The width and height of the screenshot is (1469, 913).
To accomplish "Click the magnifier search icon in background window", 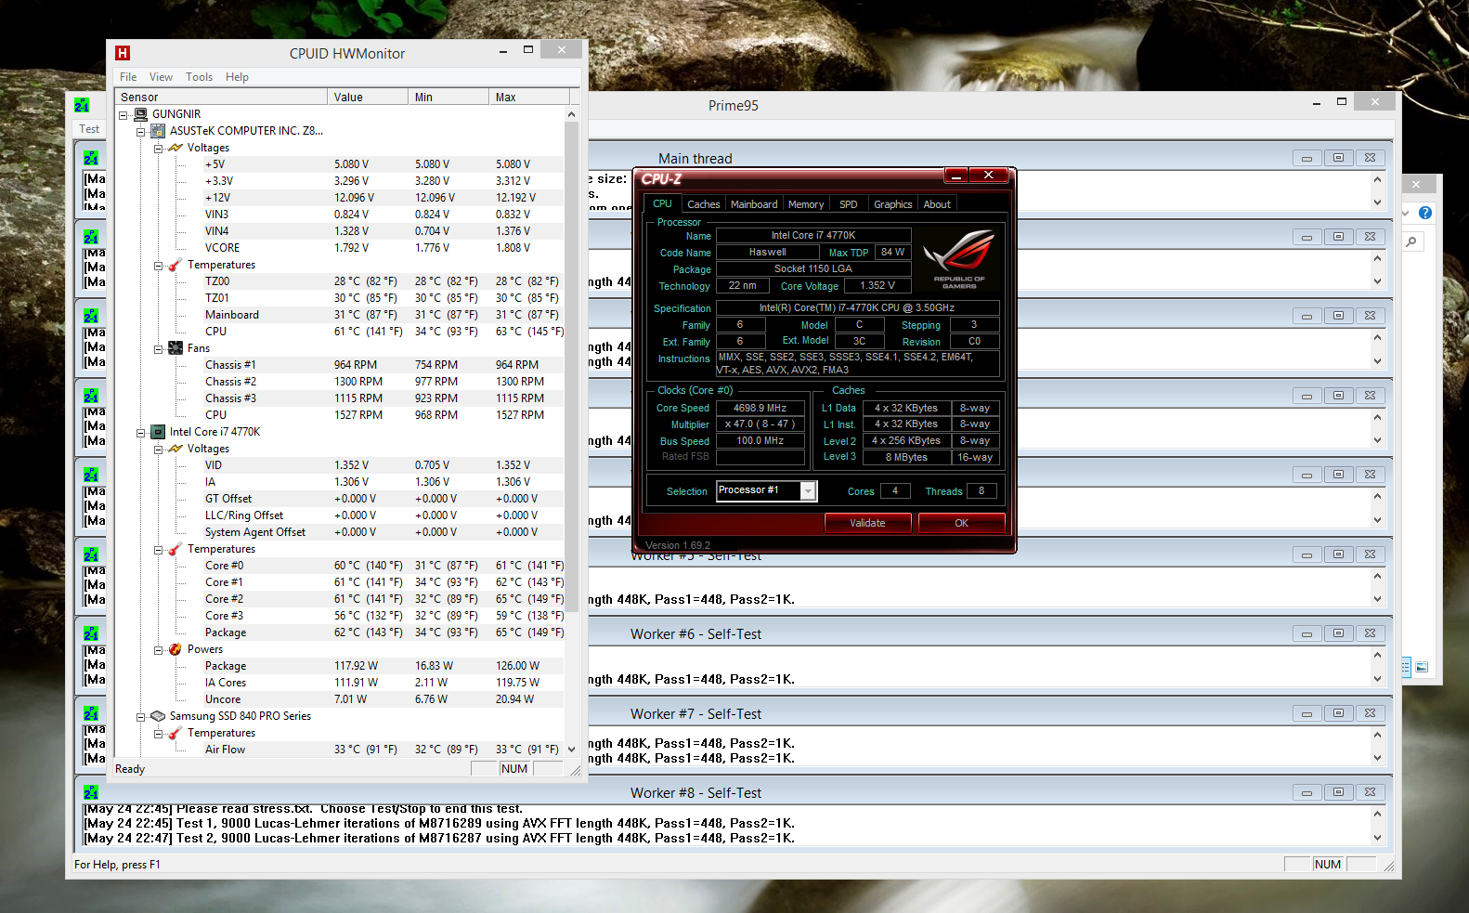I will pyautogui.click(x=1411, y=241).
